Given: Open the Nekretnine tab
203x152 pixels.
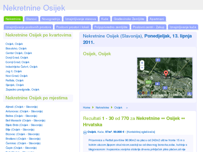Looking at the screenshot, I should 13,19.
